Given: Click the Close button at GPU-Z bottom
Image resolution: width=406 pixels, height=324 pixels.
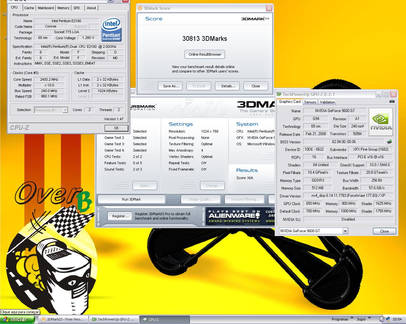Looking at the screenshot, I should (x=384, y=231).
